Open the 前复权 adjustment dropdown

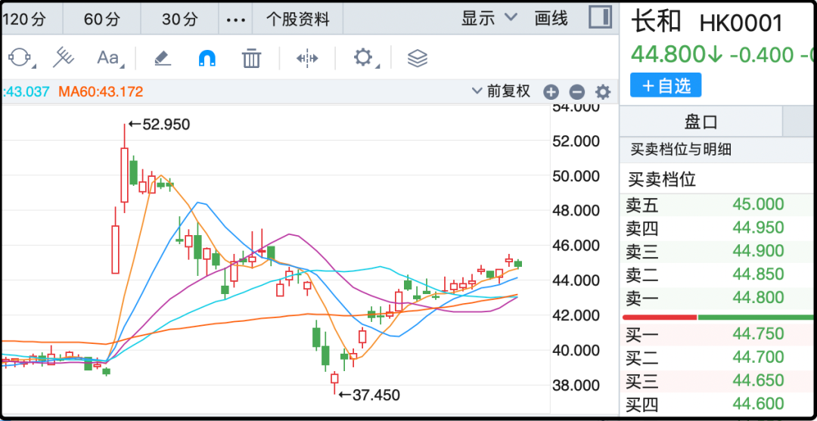coord(501,91)
